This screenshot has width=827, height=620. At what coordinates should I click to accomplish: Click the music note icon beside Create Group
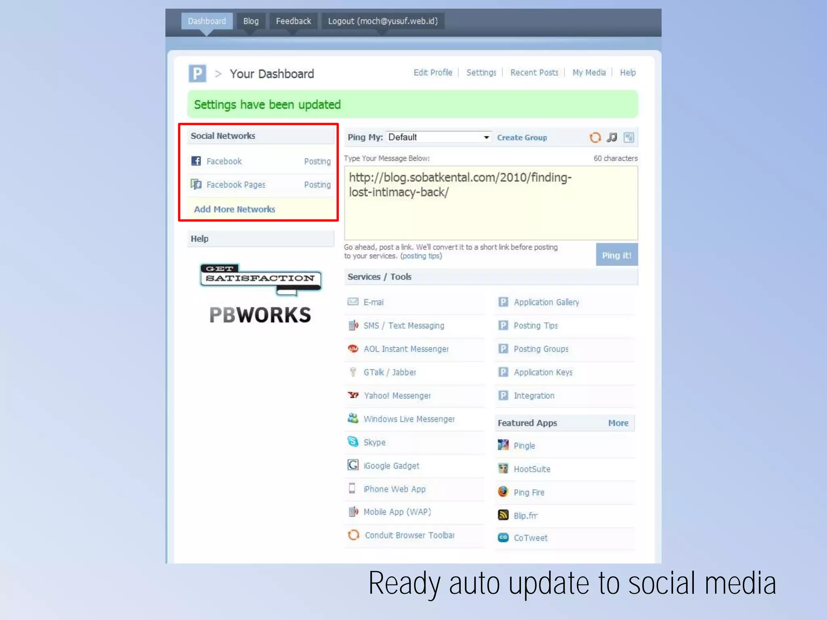point(612,138)
